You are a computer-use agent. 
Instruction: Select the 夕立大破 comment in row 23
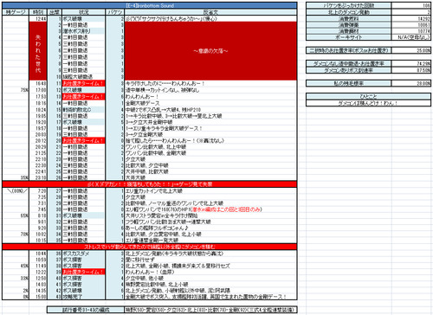point(210,159)
